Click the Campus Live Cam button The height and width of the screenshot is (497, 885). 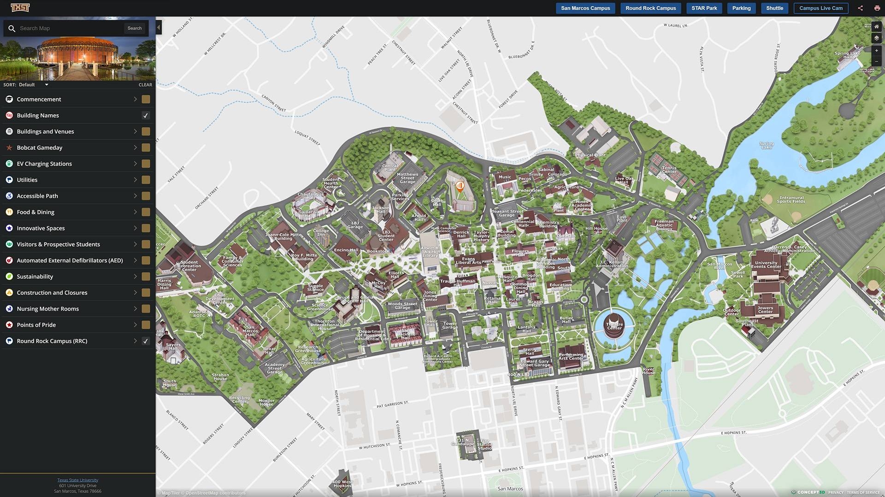pyautogui.click(x=820, y=8)
